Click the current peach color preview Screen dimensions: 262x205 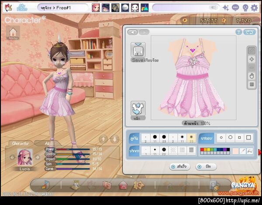[235, 151]
